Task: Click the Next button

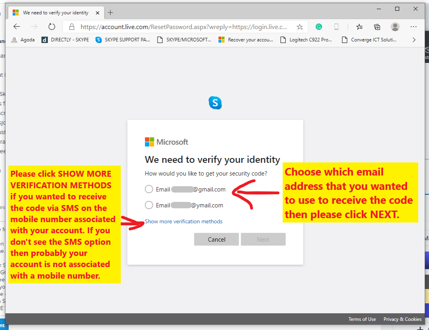Action: click(x=263, y=239)
